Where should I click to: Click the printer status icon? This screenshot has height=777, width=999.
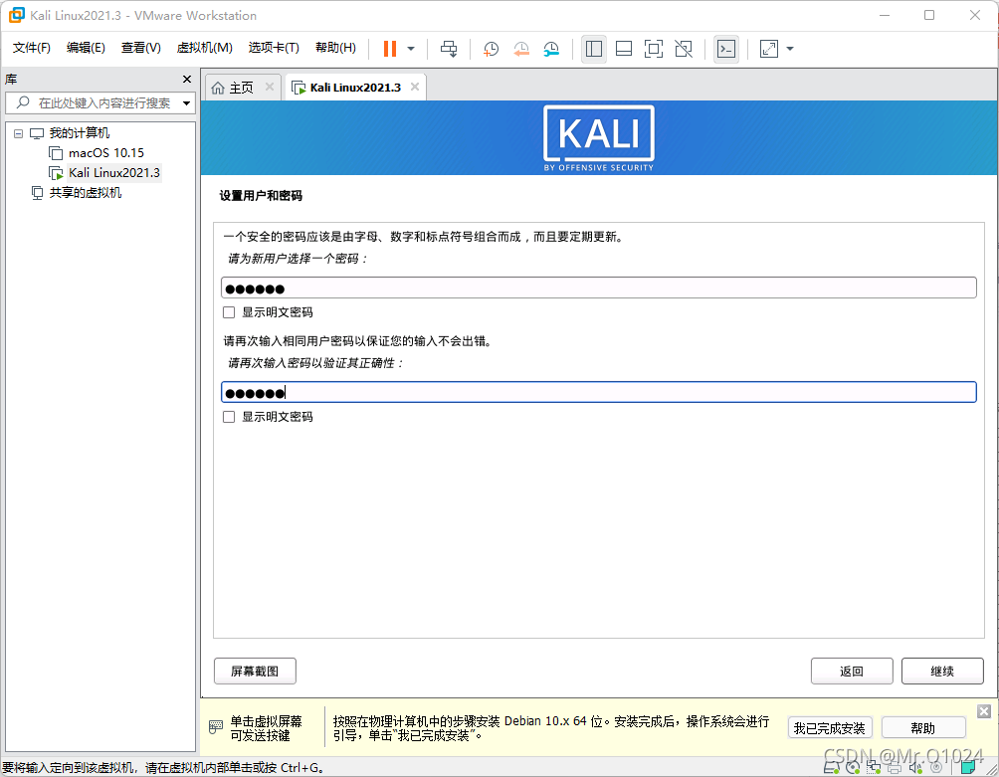pyautogui.click(x=895, y=767)
